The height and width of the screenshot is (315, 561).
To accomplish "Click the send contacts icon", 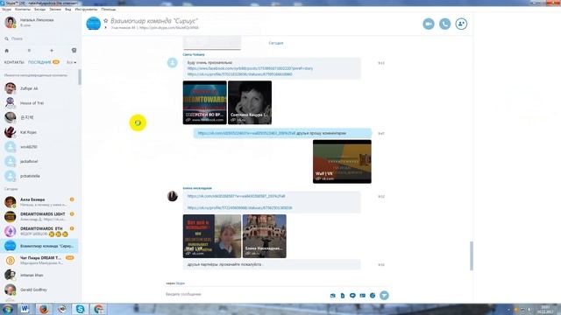I will pyautogui.click(x=362, y=296).
